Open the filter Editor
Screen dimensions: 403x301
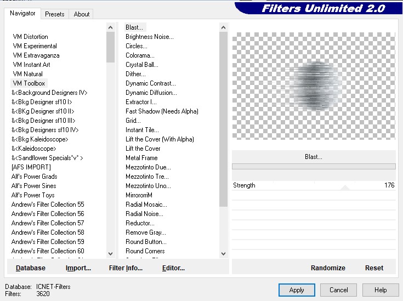pyautogui.click(x=173, y=268)
